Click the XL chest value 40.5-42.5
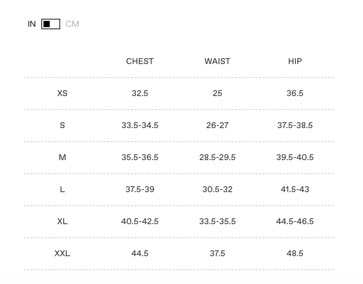363x284 pixels. click(140, 221)
